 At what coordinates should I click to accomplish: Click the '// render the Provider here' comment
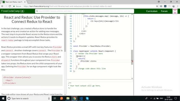tap(89, 54)
